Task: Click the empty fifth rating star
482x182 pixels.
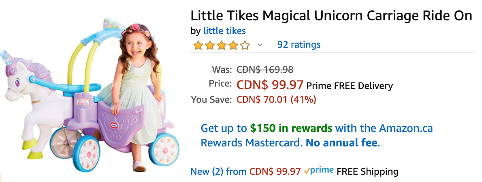Action: point(245,45)
